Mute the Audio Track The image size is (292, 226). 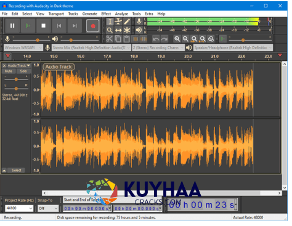point(9,71)
